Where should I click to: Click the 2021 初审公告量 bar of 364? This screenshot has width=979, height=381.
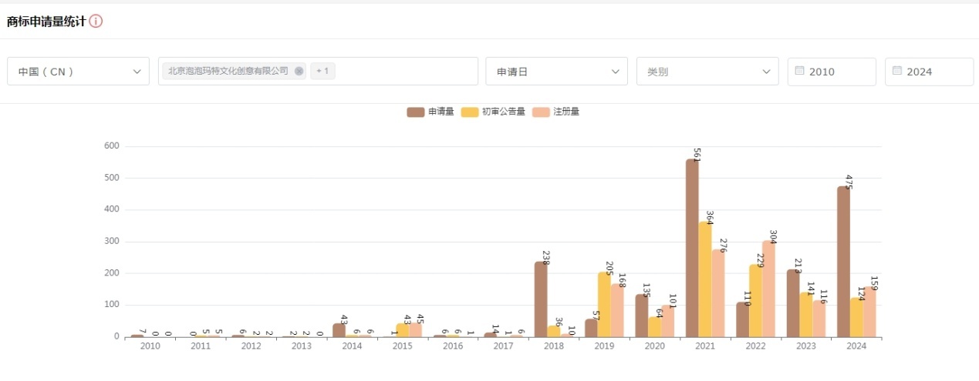coord(705,279)
